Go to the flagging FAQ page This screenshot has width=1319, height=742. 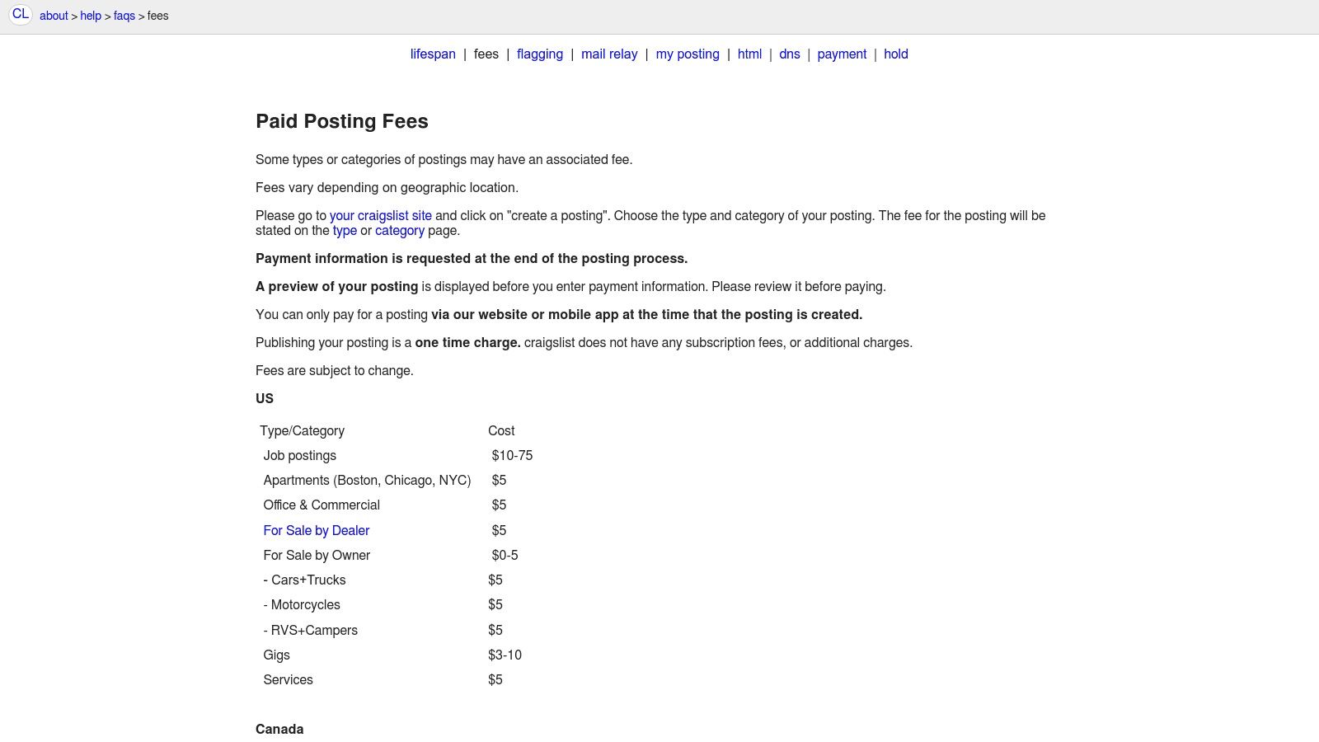pos(539,54)
